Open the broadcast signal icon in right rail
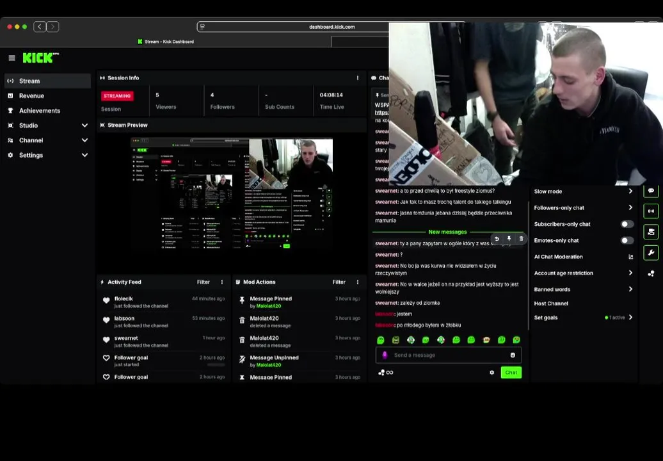 tap(651, 211)
